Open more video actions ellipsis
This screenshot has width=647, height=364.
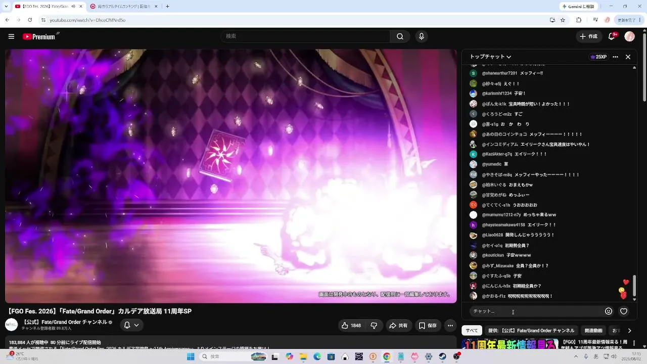[x=450, y=326]
